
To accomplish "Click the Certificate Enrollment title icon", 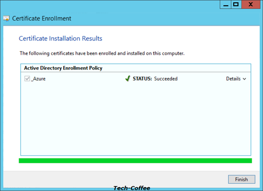I will click(x=7, y=18).
